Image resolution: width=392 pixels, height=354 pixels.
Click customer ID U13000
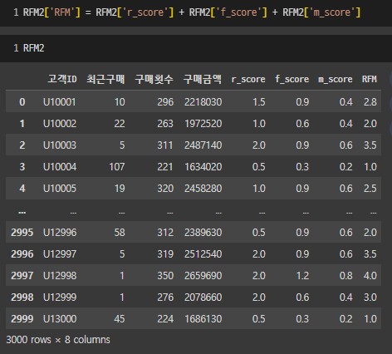(x=60, y=319)
